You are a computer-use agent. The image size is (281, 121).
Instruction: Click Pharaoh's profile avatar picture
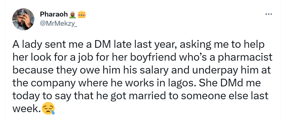pyautogui.click(x=23, y=19)
